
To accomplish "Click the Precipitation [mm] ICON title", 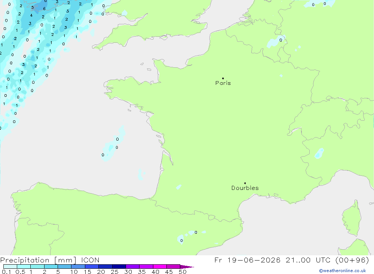I will 50,260.
